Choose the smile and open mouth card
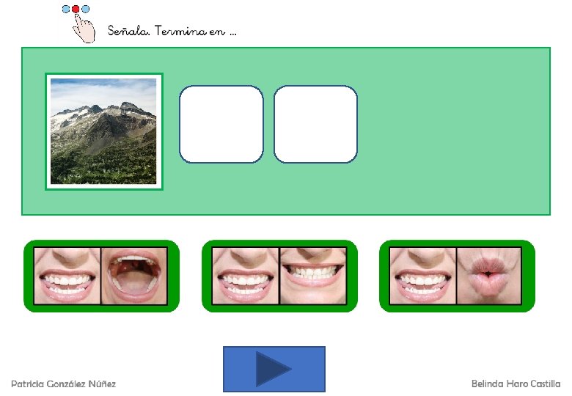Image resolution: width=572 pixels, height=396 pixels. click(x=101, y=276)
